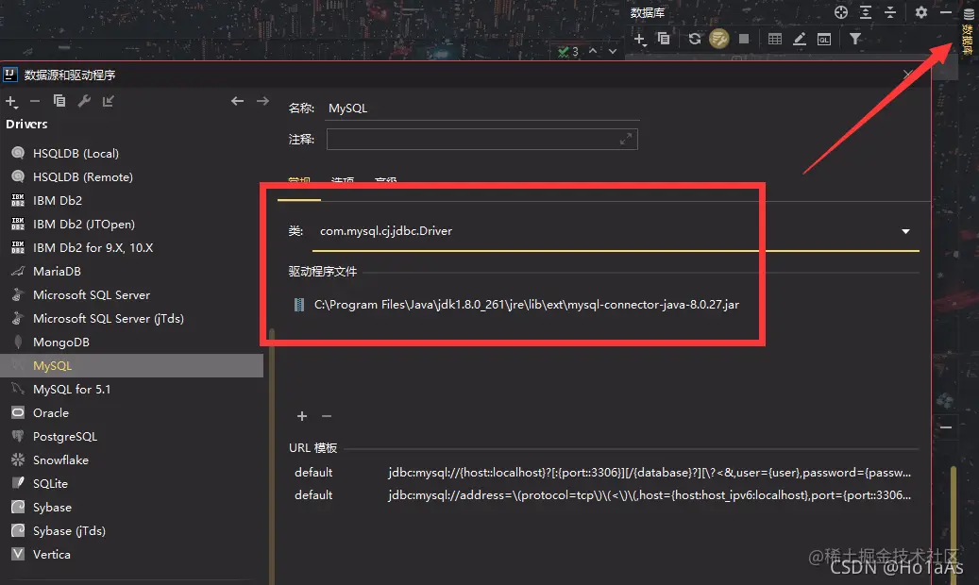979x585 pixels.
Task: Click the round data source properties icon
Action: [719, 39]
